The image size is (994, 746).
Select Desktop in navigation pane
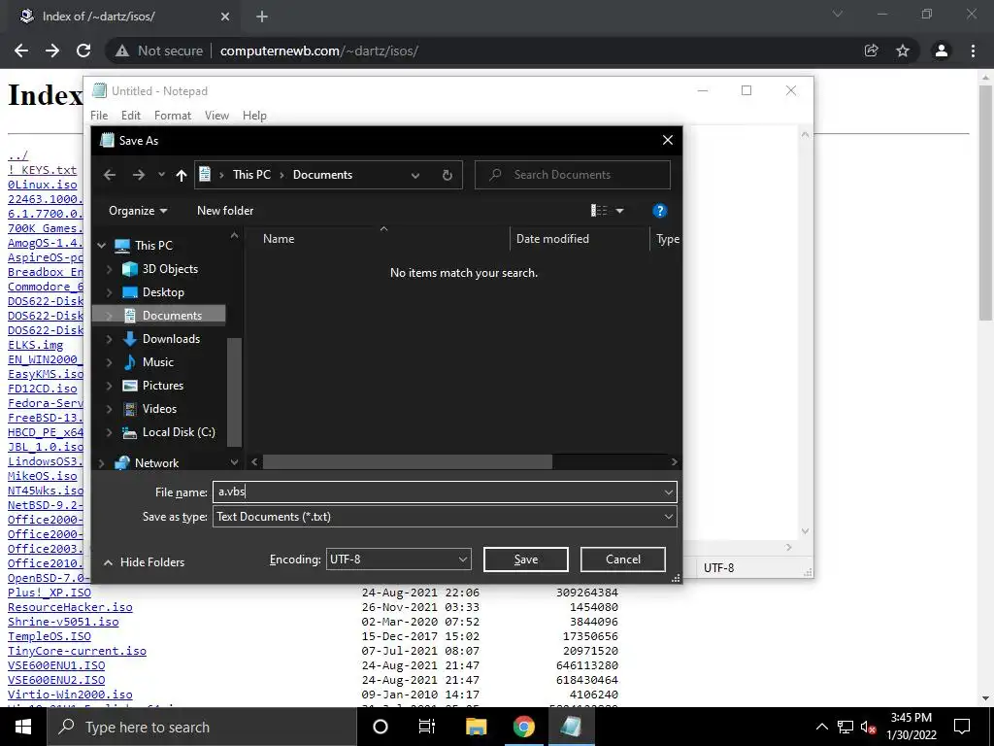click(163, 292)
